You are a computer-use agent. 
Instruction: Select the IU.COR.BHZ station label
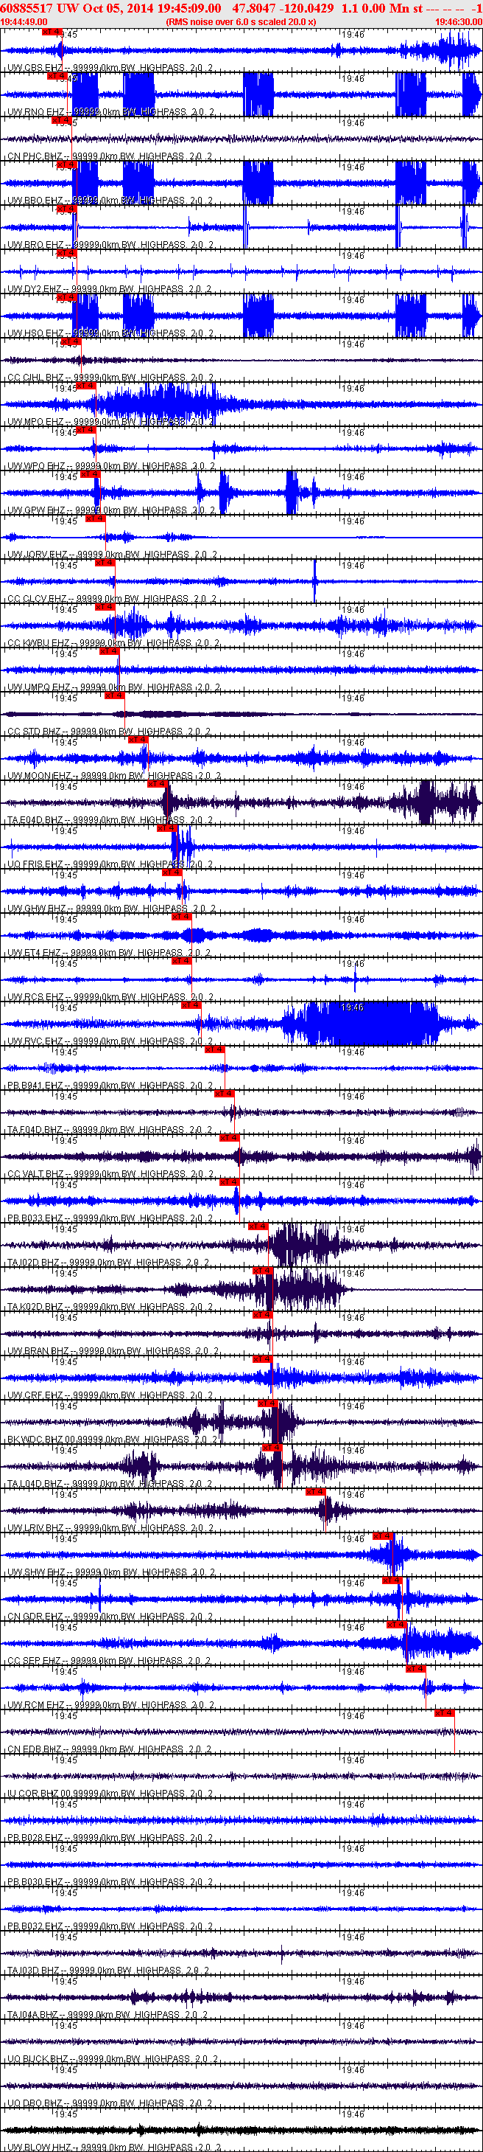pyautogui.click(x=33, y=1794)
